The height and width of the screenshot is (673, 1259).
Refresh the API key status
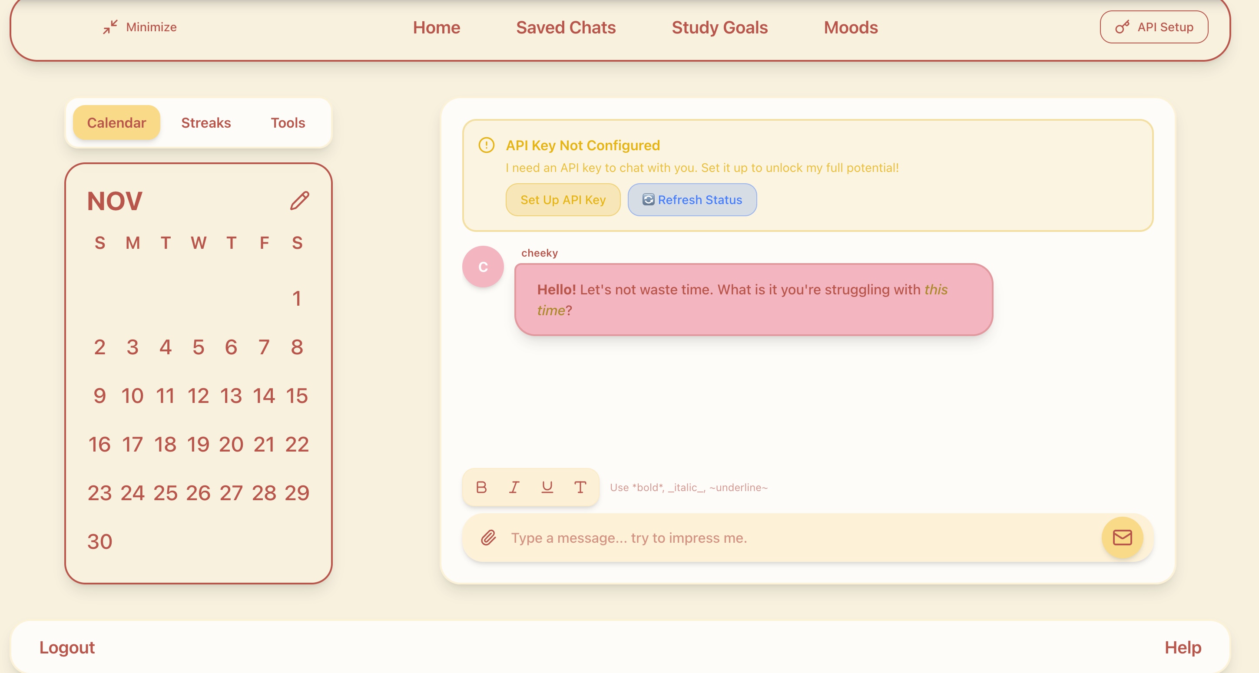pos(692,199)
